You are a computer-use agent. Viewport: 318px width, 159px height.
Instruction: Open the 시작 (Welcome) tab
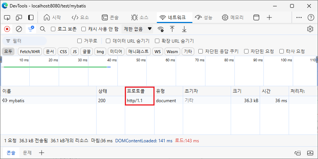point(52,17)
